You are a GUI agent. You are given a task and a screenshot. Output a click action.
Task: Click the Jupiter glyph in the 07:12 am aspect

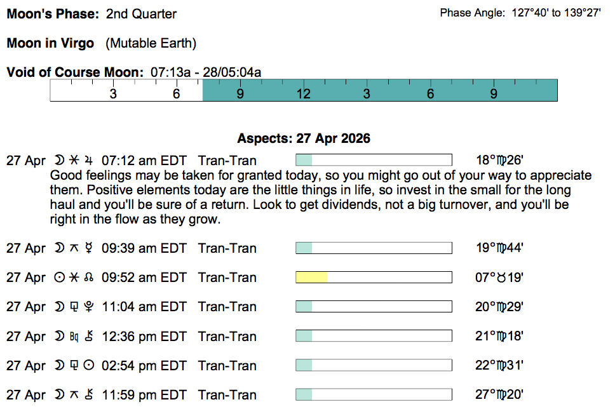[x=88, y=160]
